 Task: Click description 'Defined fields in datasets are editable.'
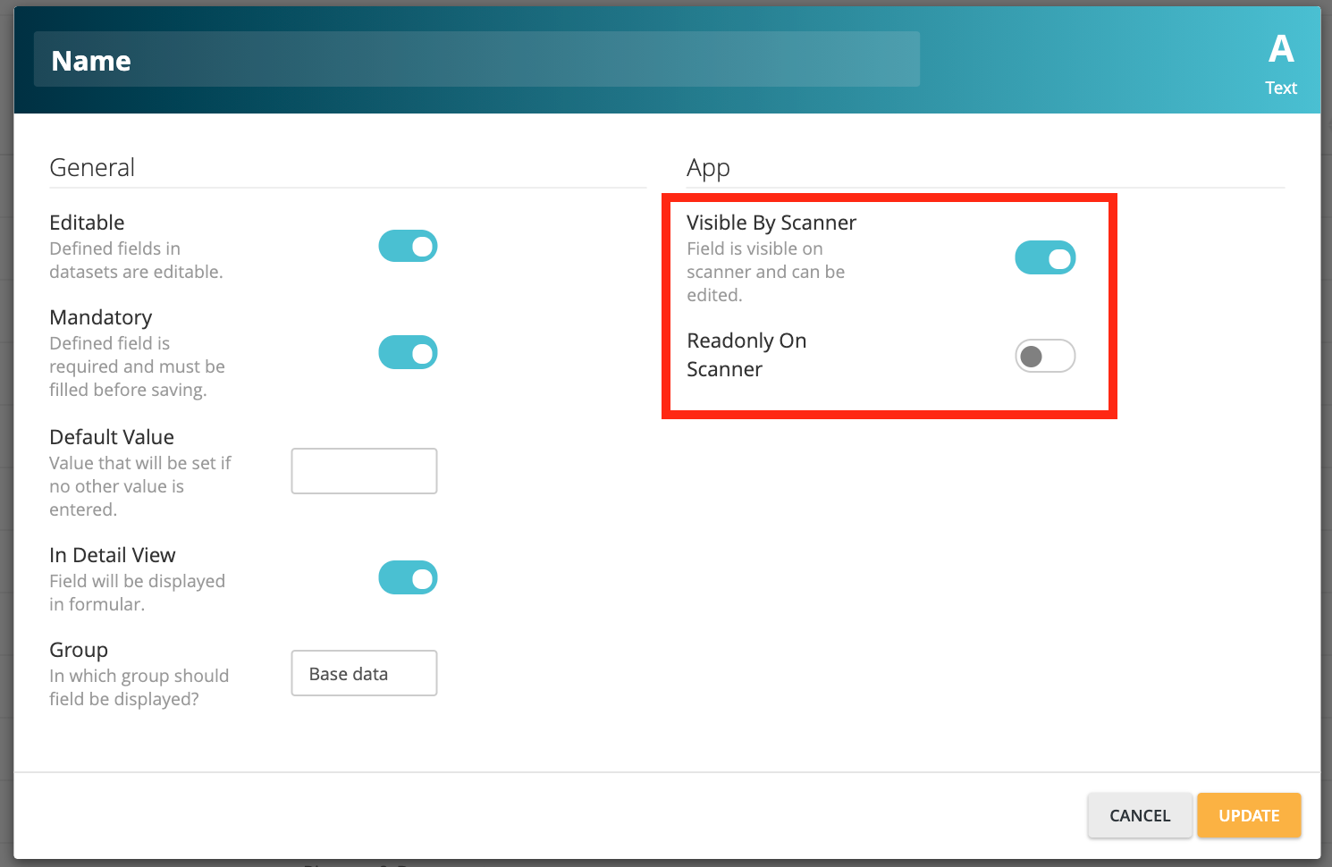click(136, 260)
